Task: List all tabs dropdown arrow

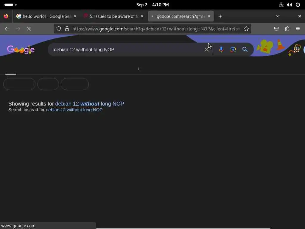Action: coord(278,16)
